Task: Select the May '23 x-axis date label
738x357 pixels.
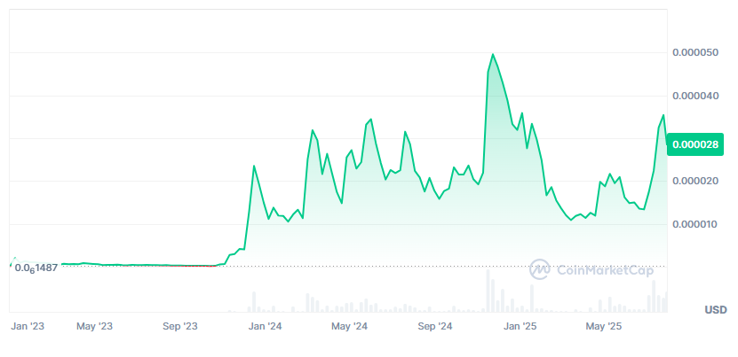Action: pos(94,327)
